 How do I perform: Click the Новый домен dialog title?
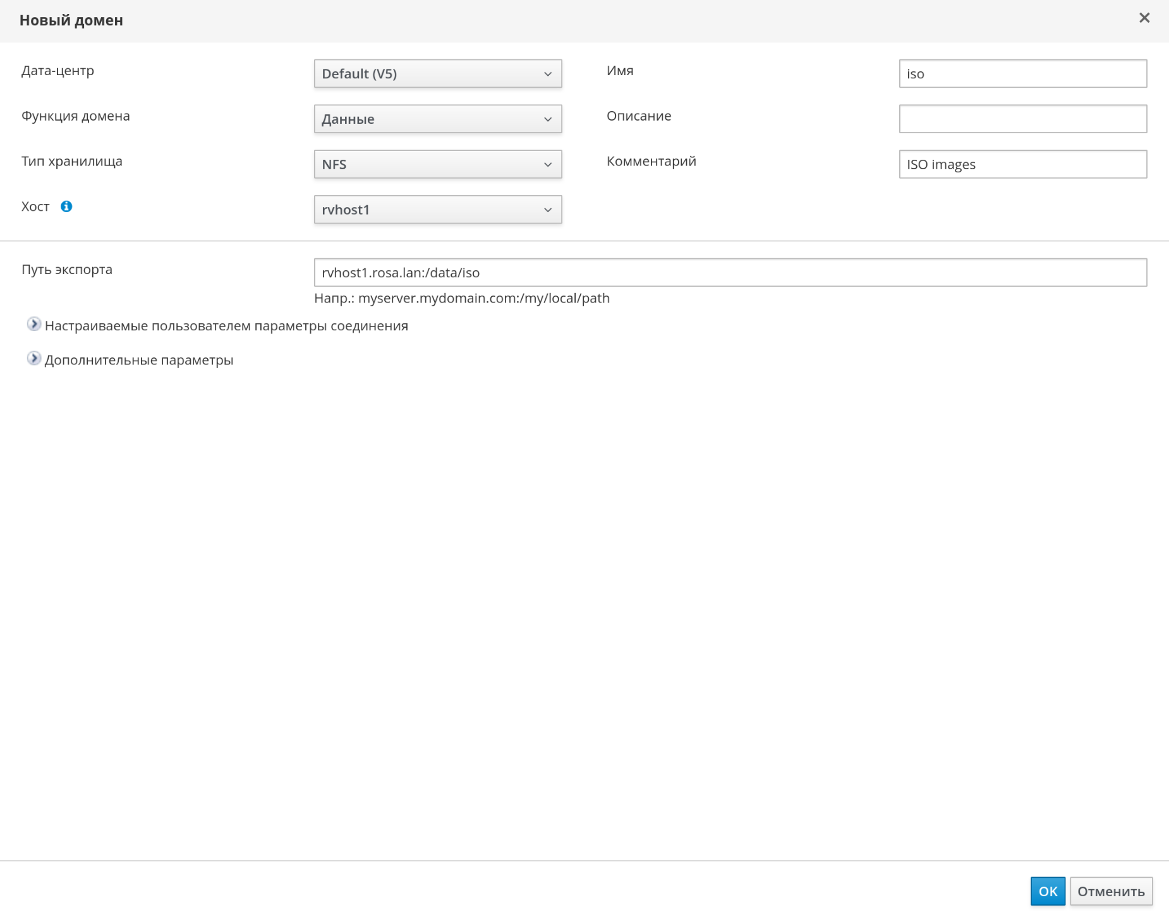coord(71,21)
